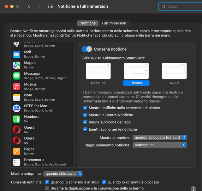This screenshot has width=202, height=191.
Task: Select the NTFS for Mac icon
Action: pos(17,108)
